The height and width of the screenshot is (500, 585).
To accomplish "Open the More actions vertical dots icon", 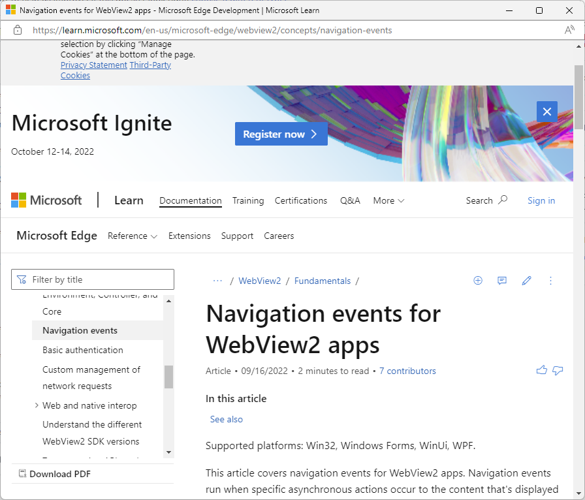I will click(550, 280).
